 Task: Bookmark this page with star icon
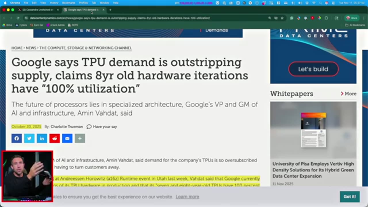click(282, 18)
